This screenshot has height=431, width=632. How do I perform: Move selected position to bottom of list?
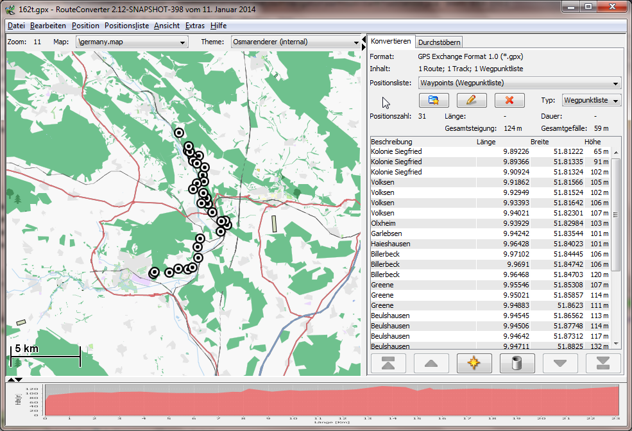click(603, 363)
